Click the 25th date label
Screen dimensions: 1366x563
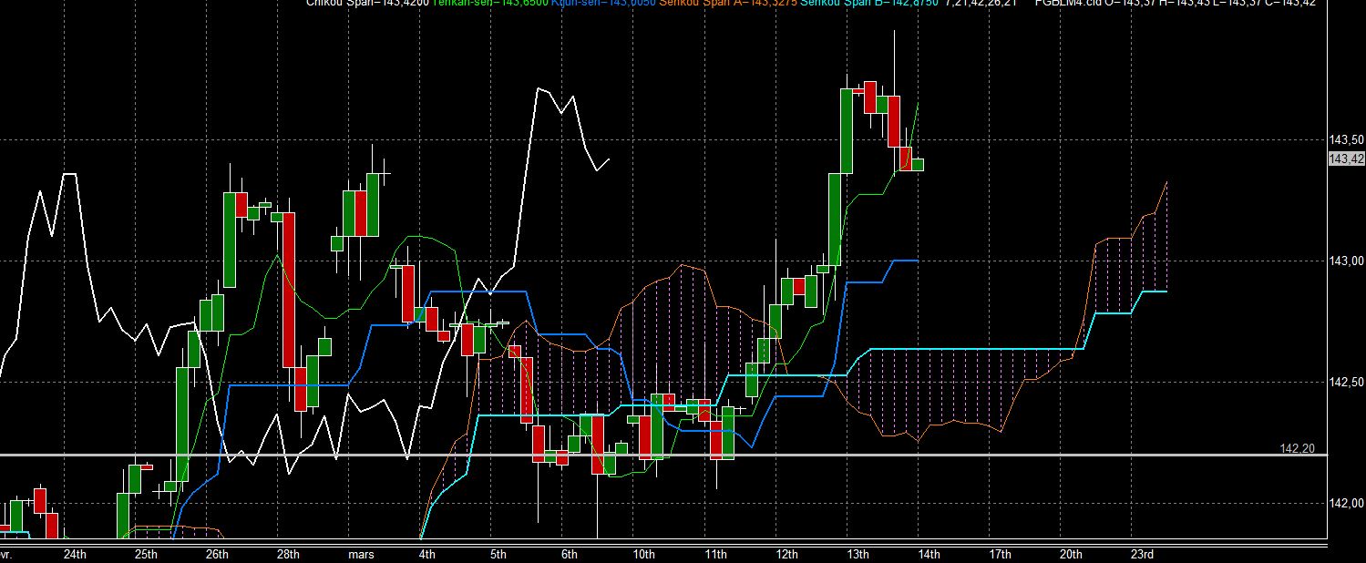(x=146, y=554)
